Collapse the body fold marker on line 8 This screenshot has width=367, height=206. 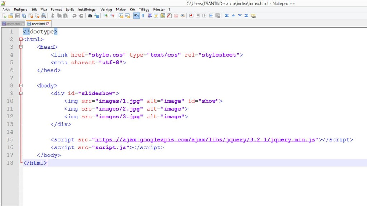pyautogui.click(x=21, y=85)
